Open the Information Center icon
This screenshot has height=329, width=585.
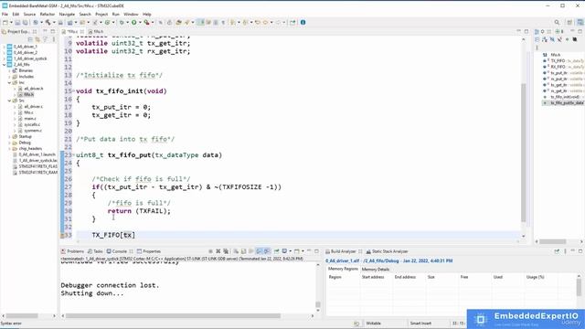coord(303,22)
